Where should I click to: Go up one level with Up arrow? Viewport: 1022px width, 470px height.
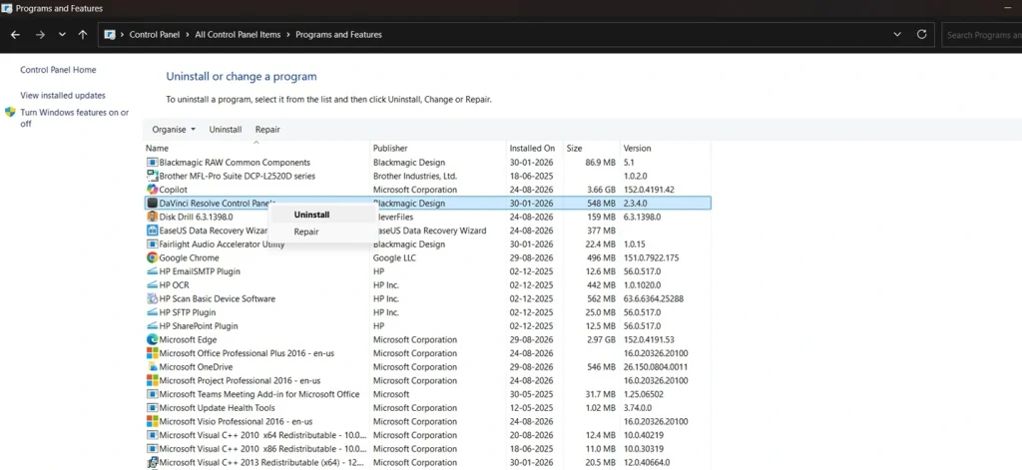click(x=83, y=35)
